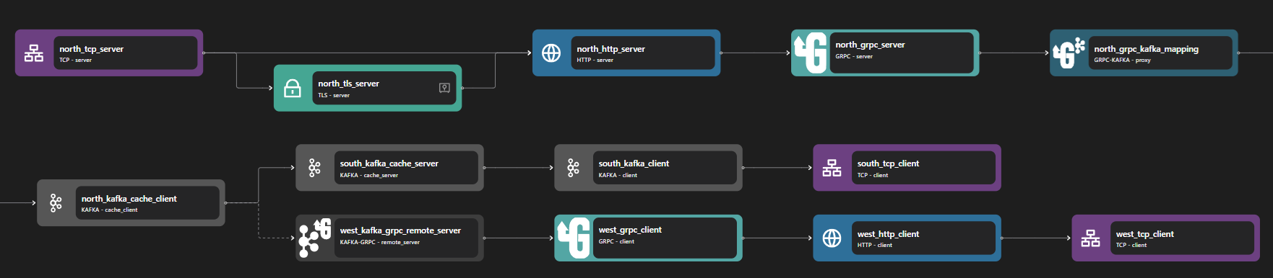
Task: Click the 'HTTP - server' subtitle text
Action: [595, 60]
